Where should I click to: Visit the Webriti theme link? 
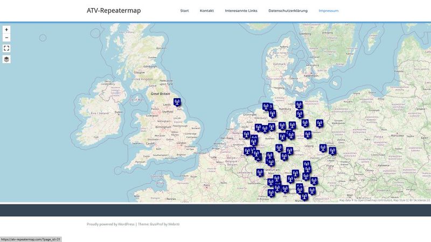click(173, 224)
